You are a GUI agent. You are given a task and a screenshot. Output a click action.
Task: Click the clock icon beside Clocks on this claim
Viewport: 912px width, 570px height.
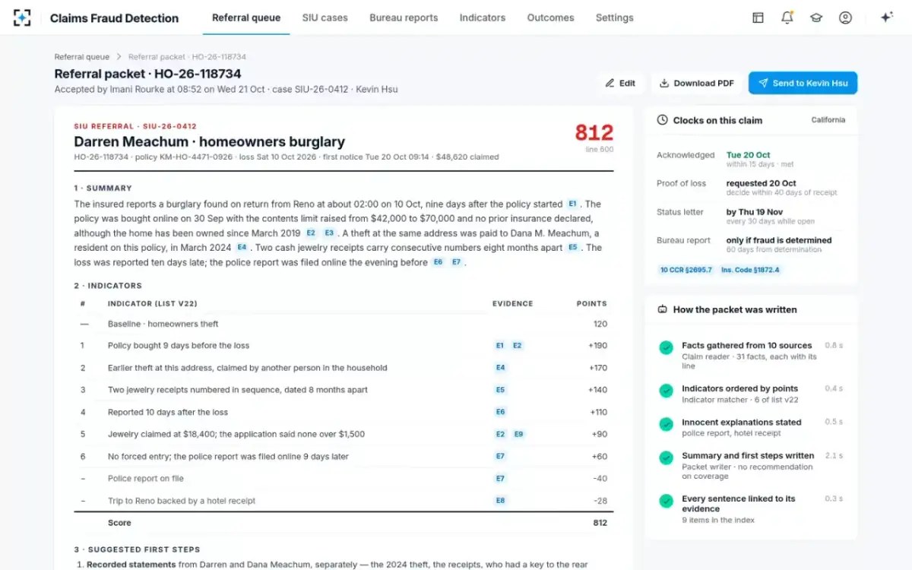tap(663, 120)
